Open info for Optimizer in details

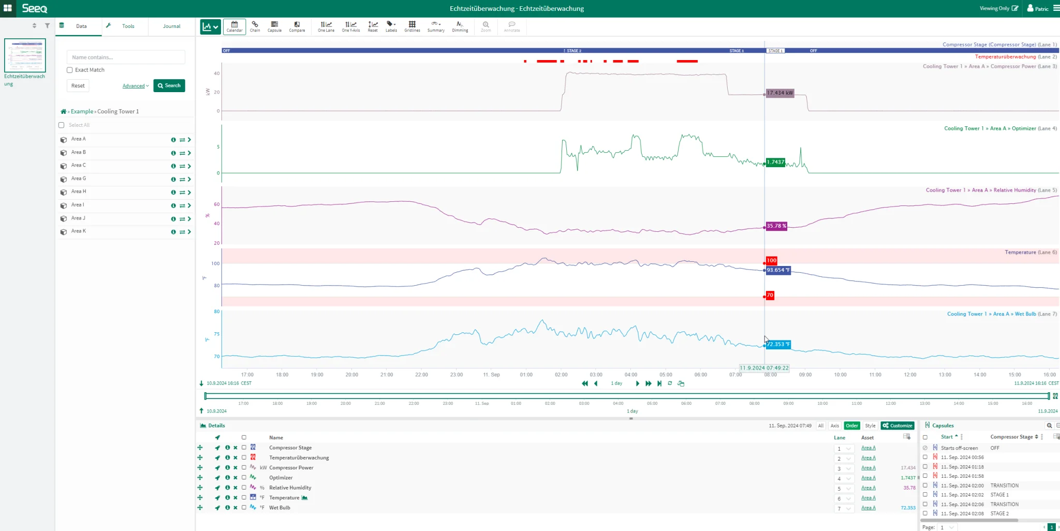(227, 478)
